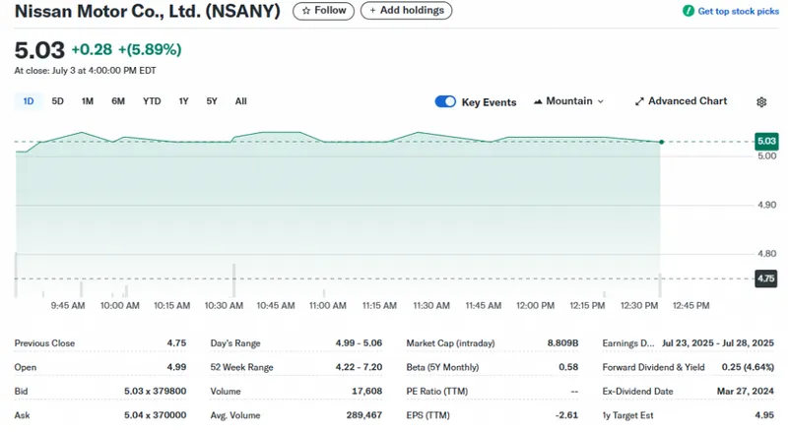The width and height of the screenshot is (788, 432).
Task: Click Forward Dividend & Yield value 0.25 (4.64%)
Action: point(748,367)
